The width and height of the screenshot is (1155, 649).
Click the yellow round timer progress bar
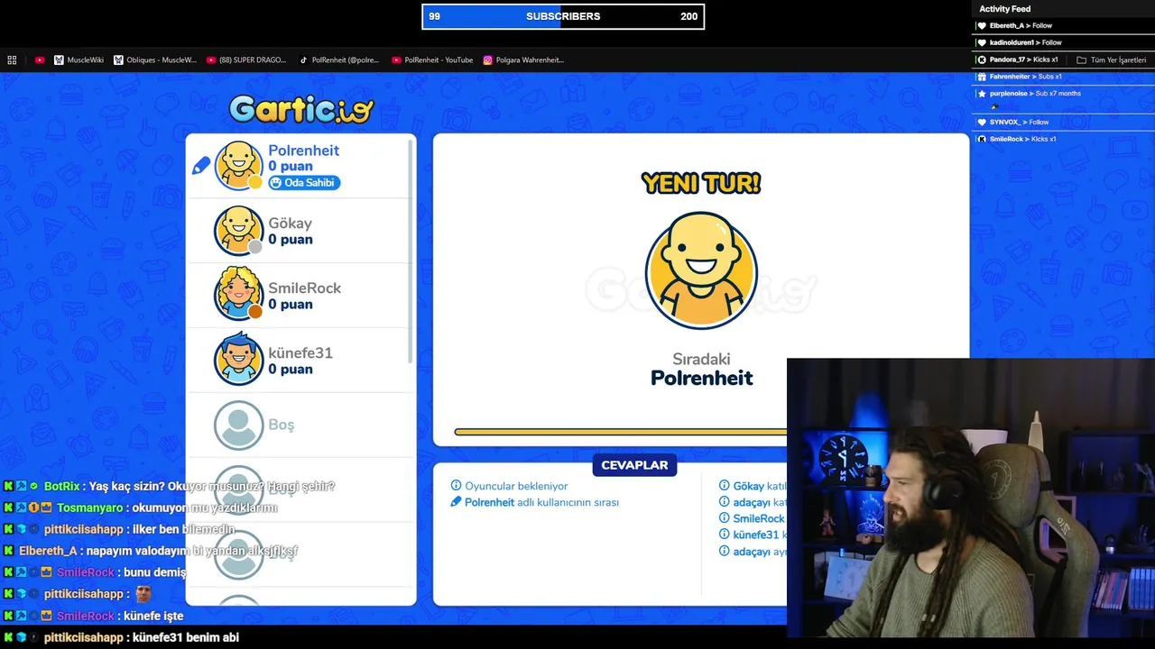pos(621,433)
